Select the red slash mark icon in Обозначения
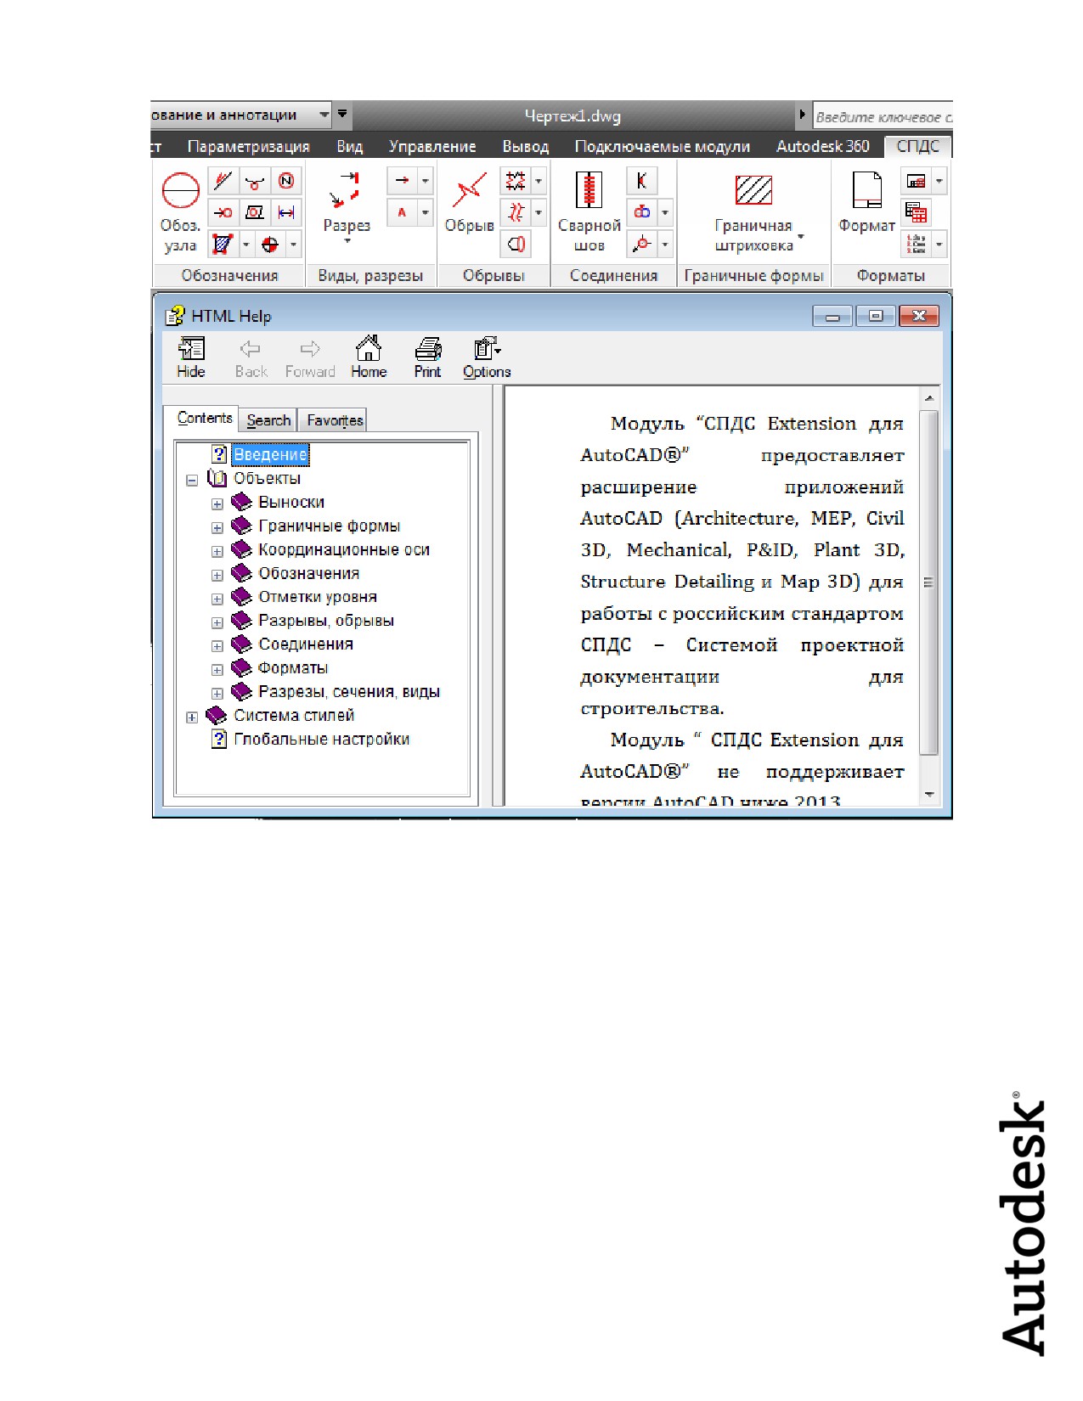 pyautogui.click(x=223, y=181)
